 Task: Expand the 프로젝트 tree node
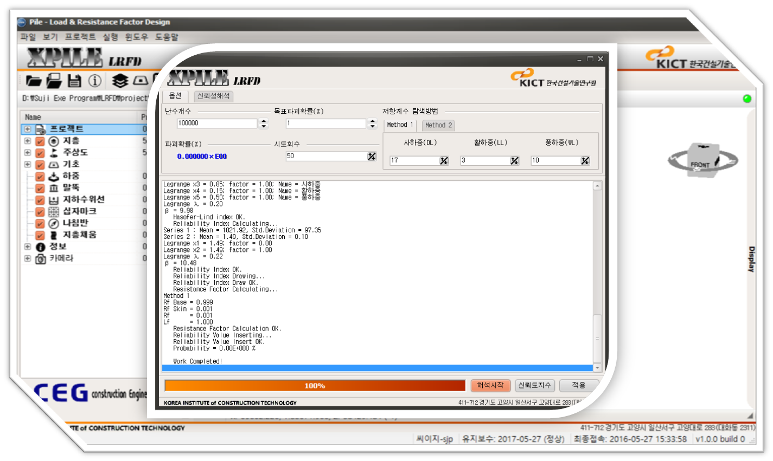28,129
